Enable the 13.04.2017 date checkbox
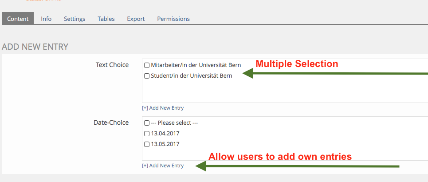Screen dimensions: 428x182 tap(147, 134)
